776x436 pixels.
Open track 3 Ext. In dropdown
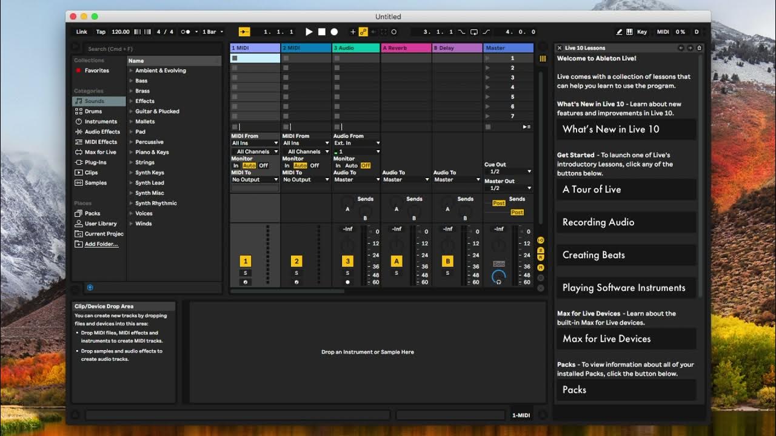point(357,144)
